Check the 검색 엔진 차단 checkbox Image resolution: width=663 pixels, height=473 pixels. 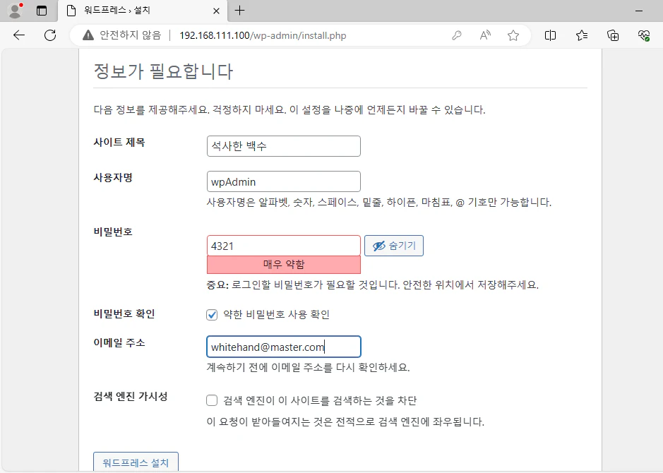click(x=212, y=400)
